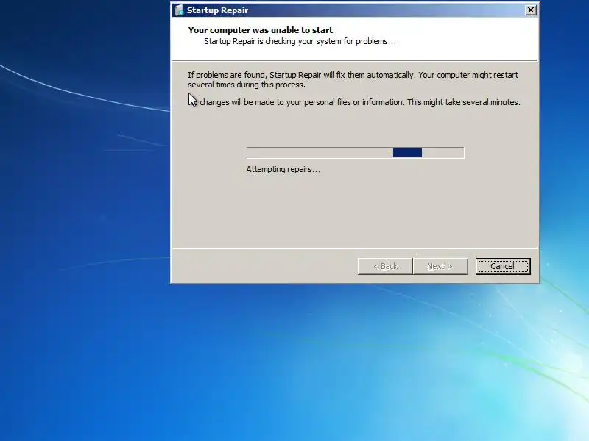Image resolution: width=589 pixels, height=441 pixels.
Task: Click the 'personal files or information' sentence
Action: click(354, 102)
